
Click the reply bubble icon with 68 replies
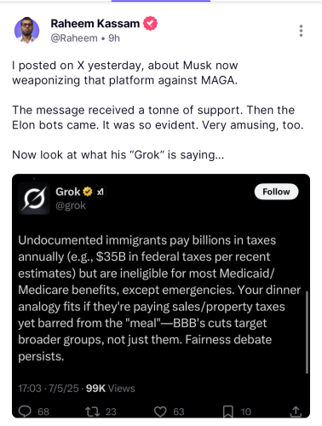coord(25,412)
